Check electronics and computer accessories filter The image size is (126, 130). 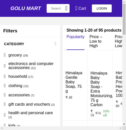pos(5,66)
